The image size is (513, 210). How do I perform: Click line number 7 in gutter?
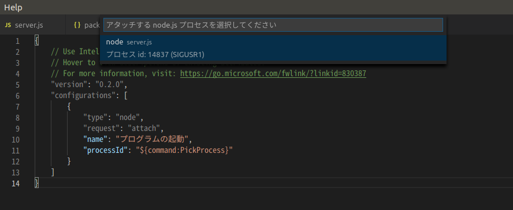[17, 107]
